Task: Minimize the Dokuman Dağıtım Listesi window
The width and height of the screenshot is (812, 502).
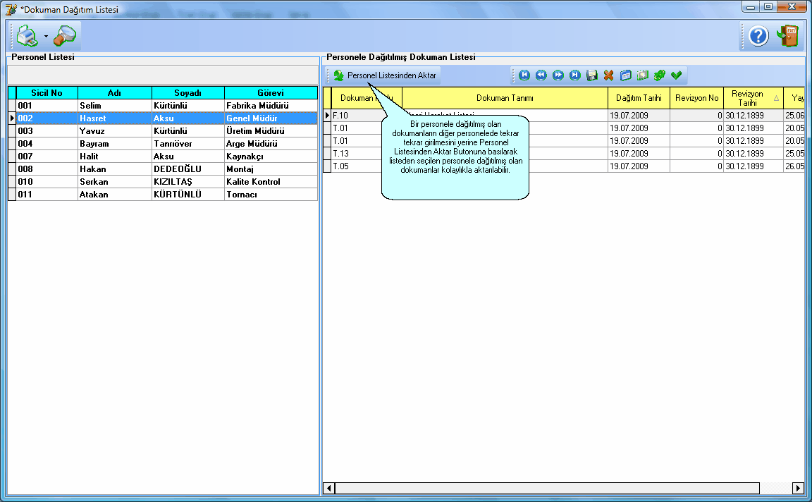Action: click(x=751, y=7)
